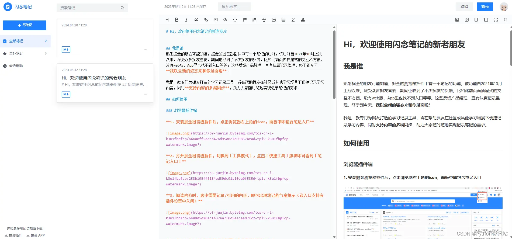Viewport: 512px width, 239px height.
Task: Cancel editing with the 取消 button
Action: [464, 7]
